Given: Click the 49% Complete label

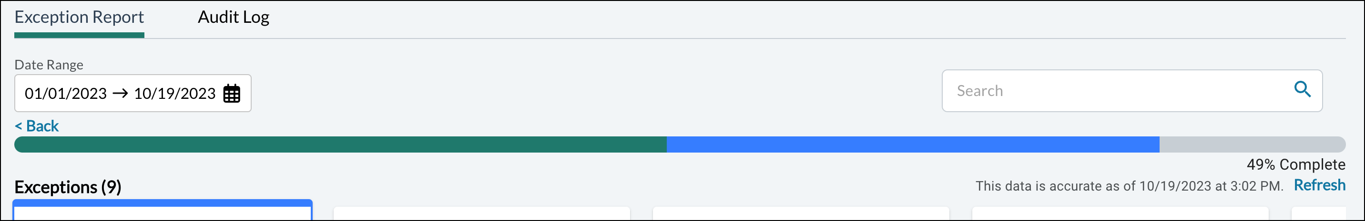Looking at the screenshot, I should click(1295, 164).
